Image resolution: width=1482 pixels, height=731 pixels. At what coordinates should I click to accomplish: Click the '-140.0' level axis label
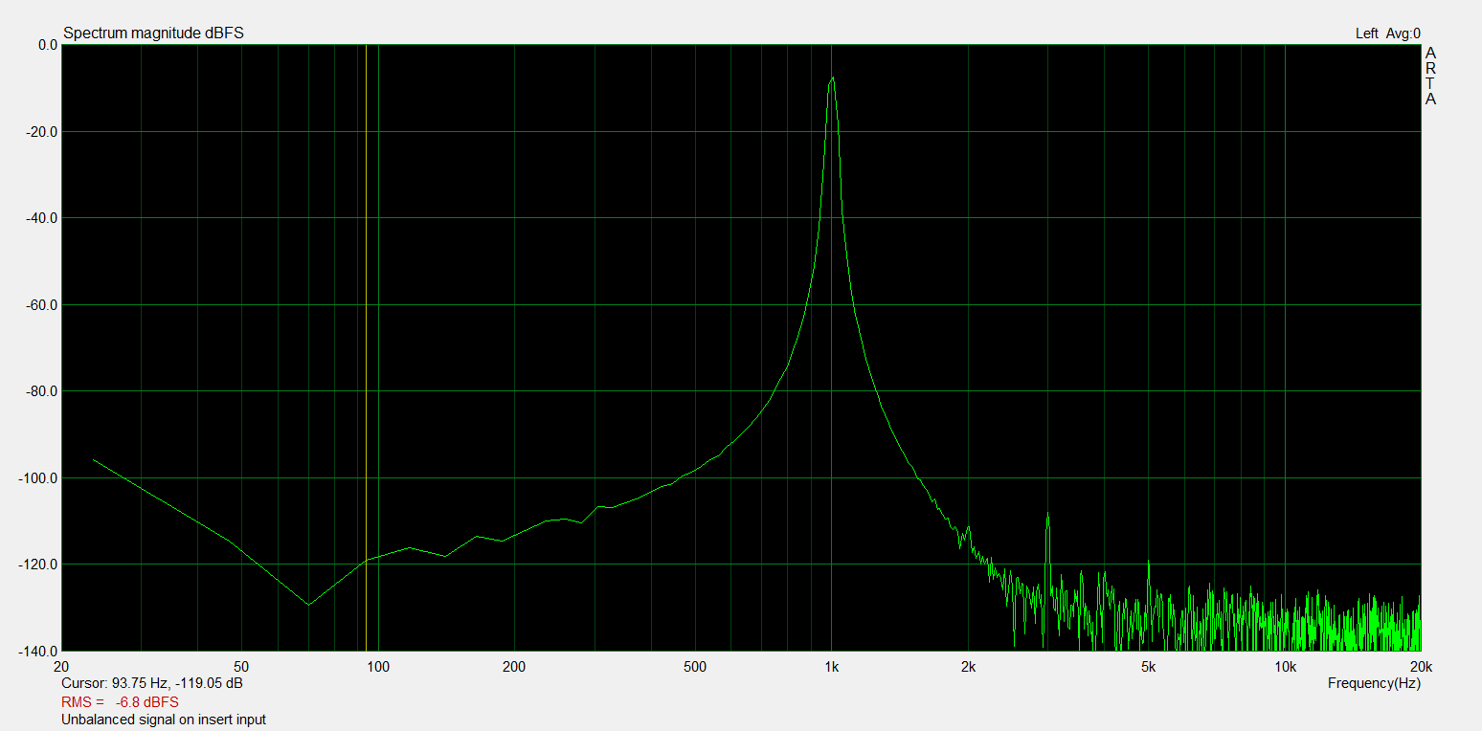36,652
